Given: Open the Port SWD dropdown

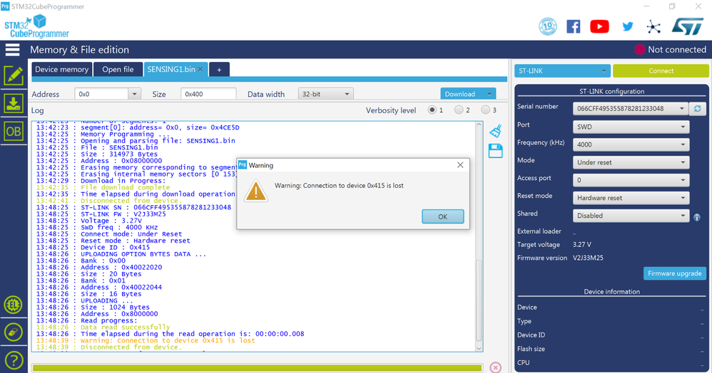Looking at the screenshot, I should pos(631,127).
